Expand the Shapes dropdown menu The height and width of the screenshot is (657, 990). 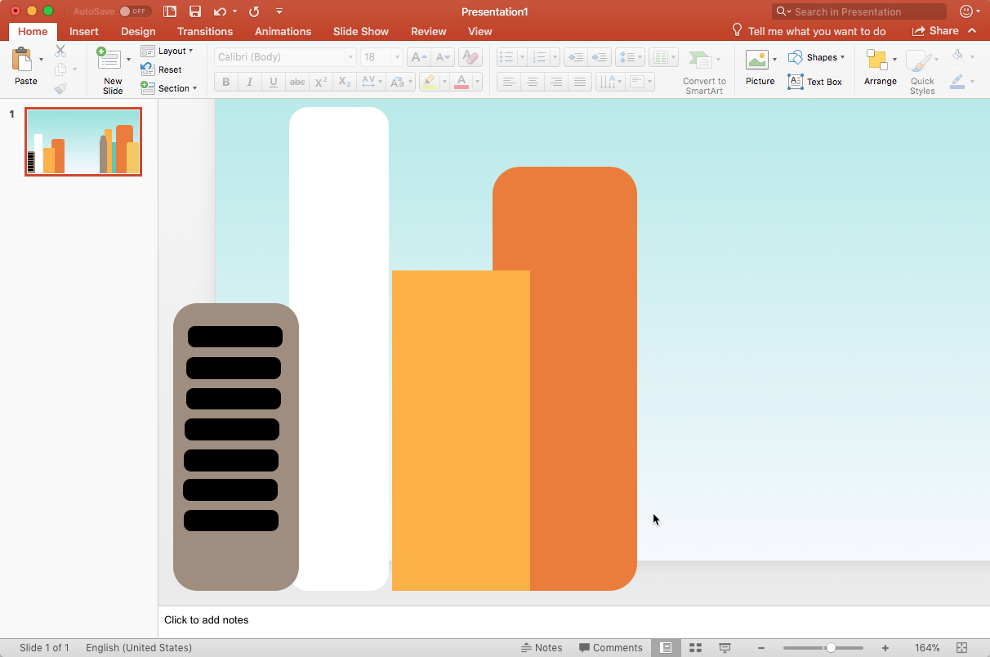tap(816, 57)
